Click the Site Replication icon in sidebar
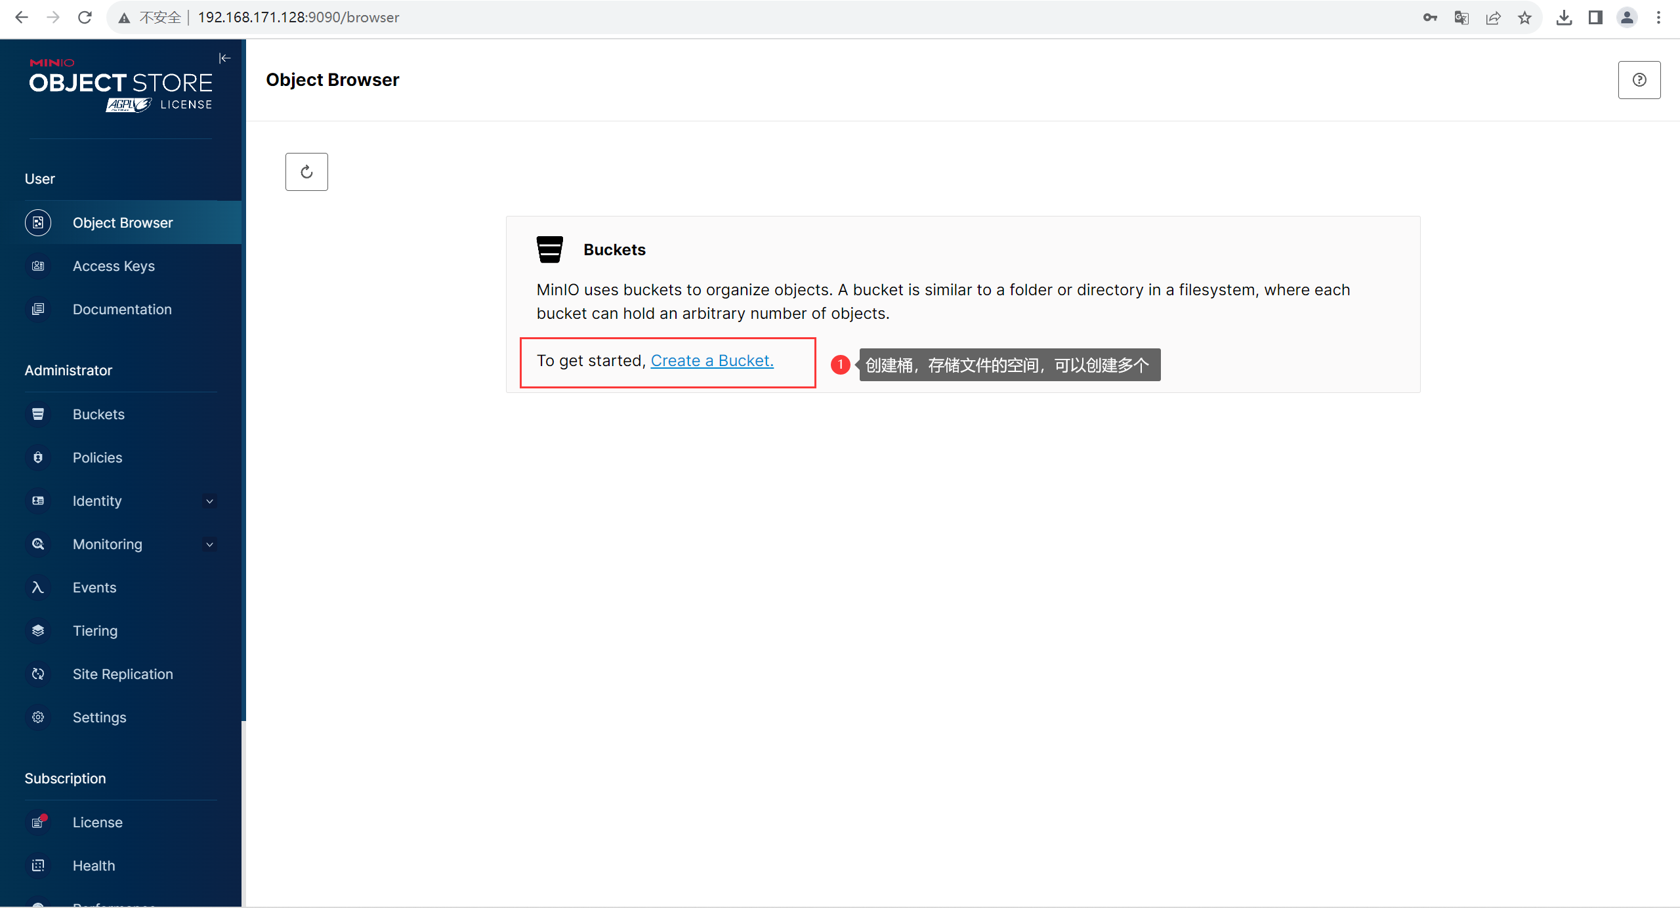This screenshot has width=1680, height=908. (38, 673)
